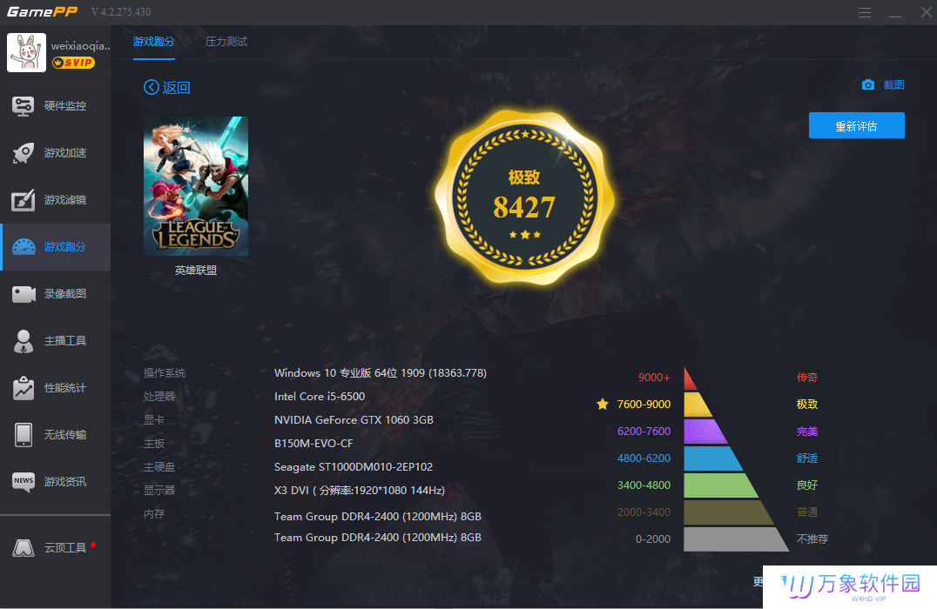This screenshot has width=937, height=609.
Task: Click the 传奇 rating label
Action: [806, 378]
